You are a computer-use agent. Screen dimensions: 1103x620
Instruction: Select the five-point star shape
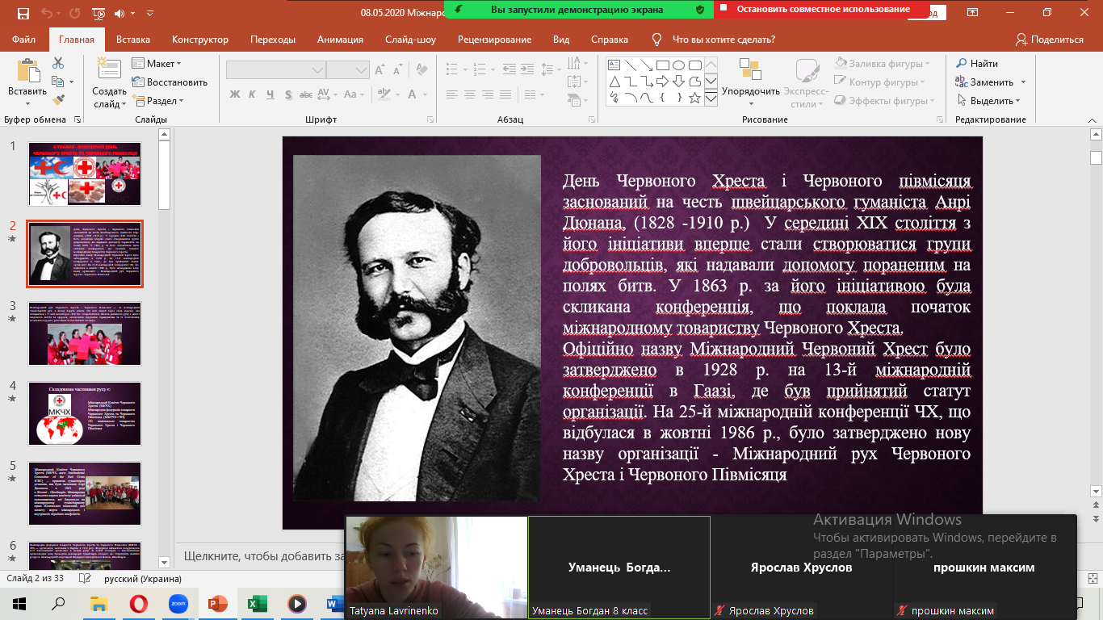pyautogui.click(x=695, y=98)
